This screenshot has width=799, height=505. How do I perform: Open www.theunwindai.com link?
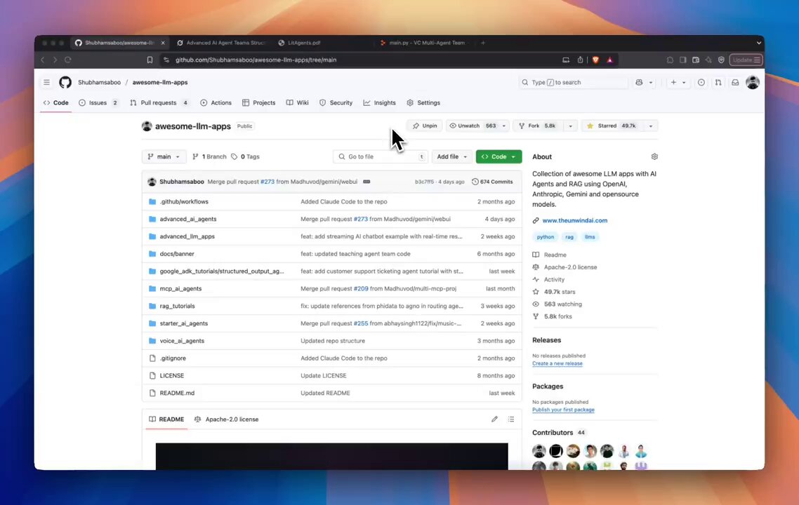(575, 220)
